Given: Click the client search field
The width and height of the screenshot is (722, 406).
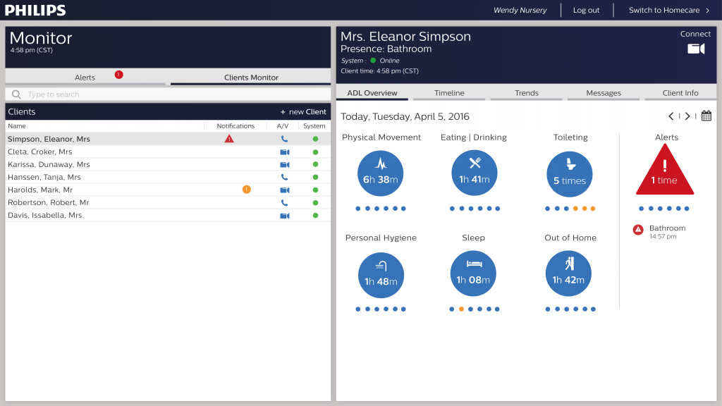Looking at the screenshot, I should (168, 94).
